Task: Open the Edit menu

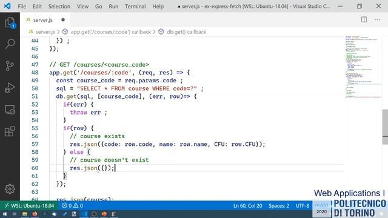Action: tap(37, 6)
